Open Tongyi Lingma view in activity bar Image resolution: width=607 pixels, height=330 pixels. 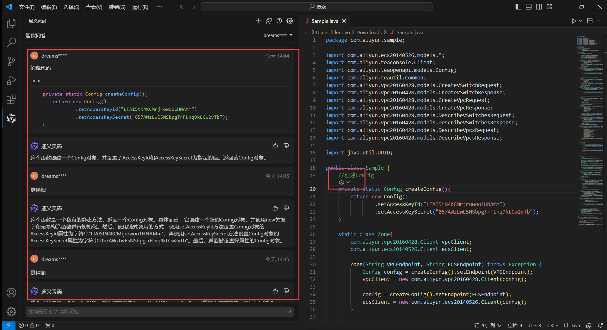[x=11, y=118]
